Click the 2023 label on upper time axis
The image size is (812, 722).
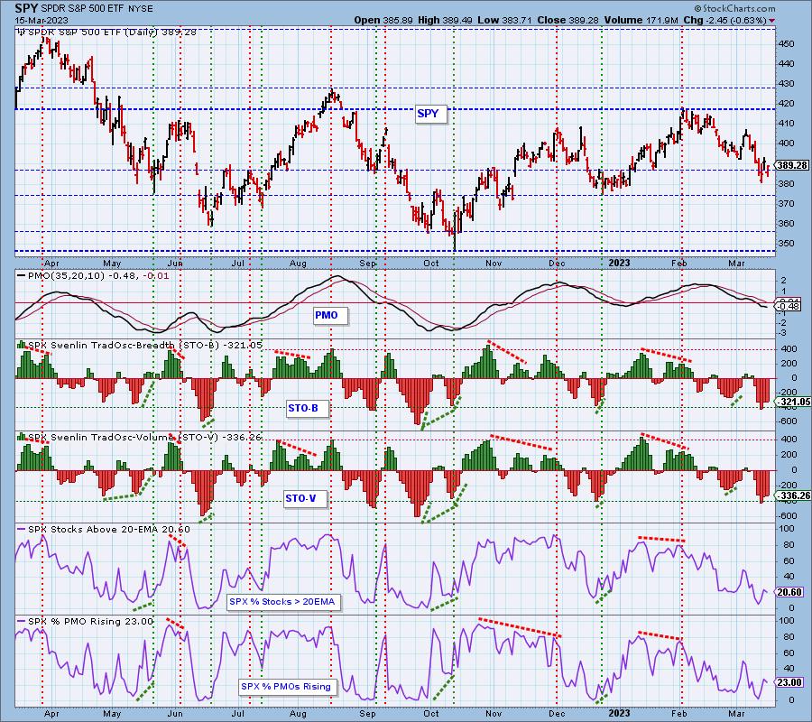tap(618, 264)
